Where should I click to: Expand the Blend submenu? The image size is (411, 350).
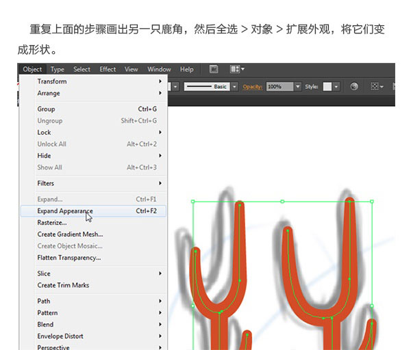(x=93, y=325)
